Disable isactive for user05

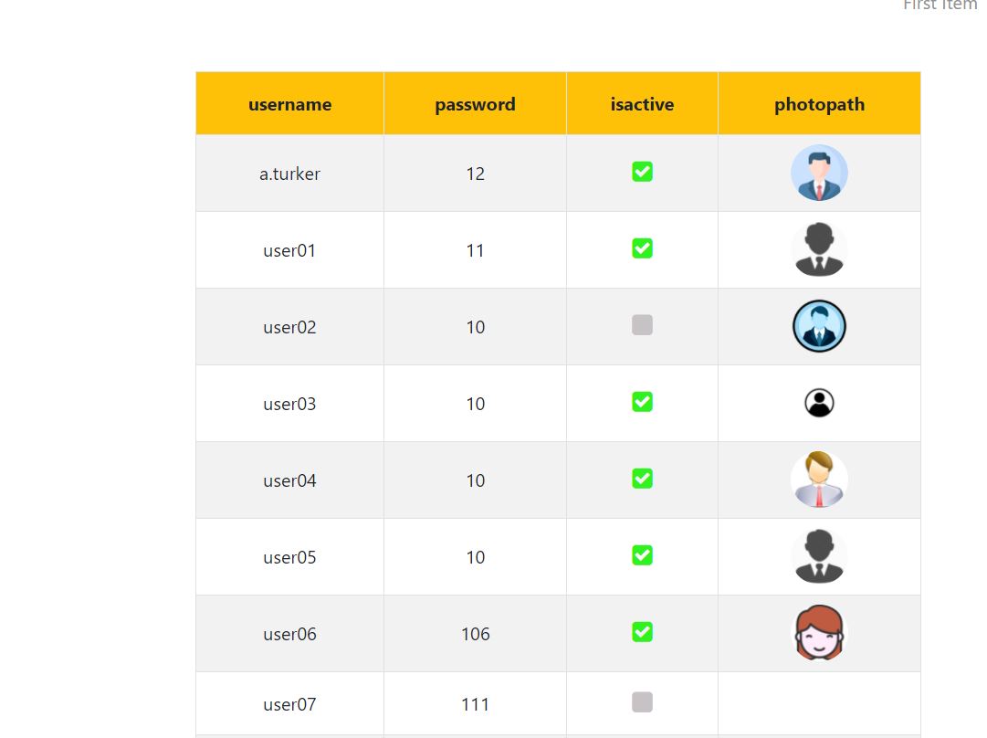click(x=642, y=555)
